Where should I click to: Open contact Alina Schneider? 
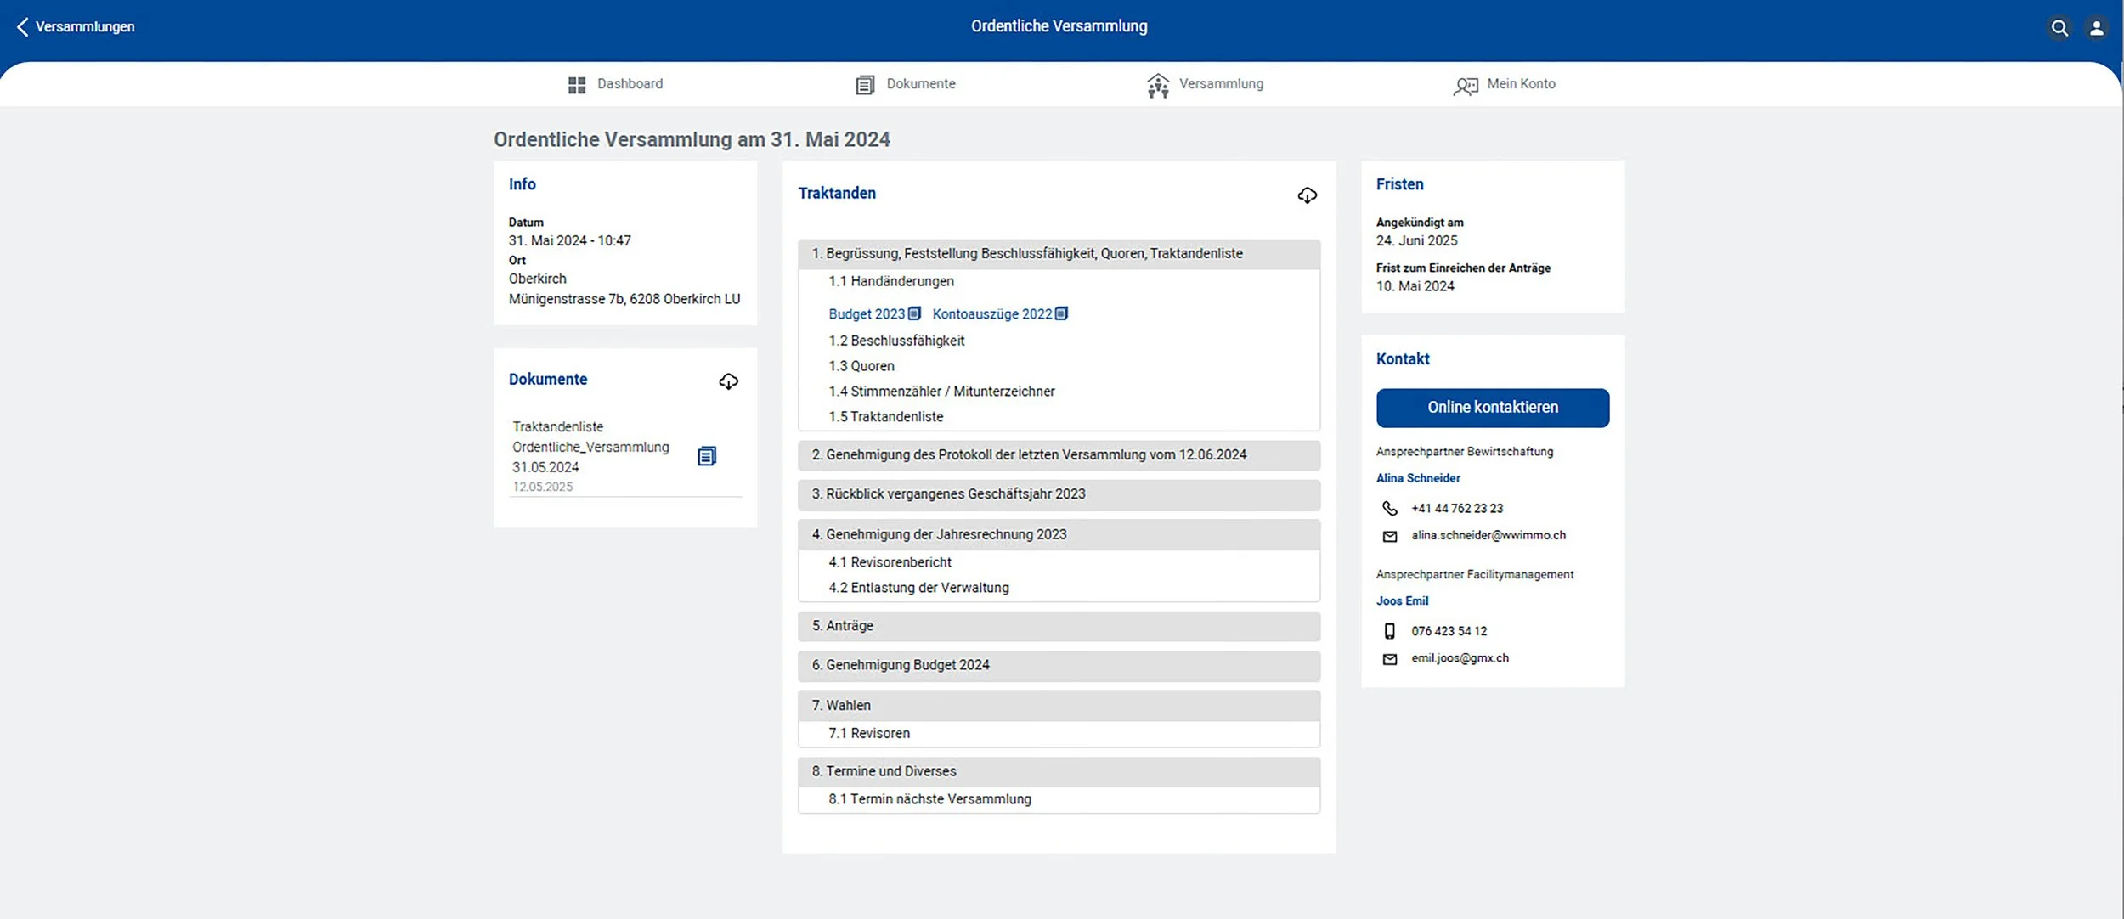click(x=1418, y=478)
